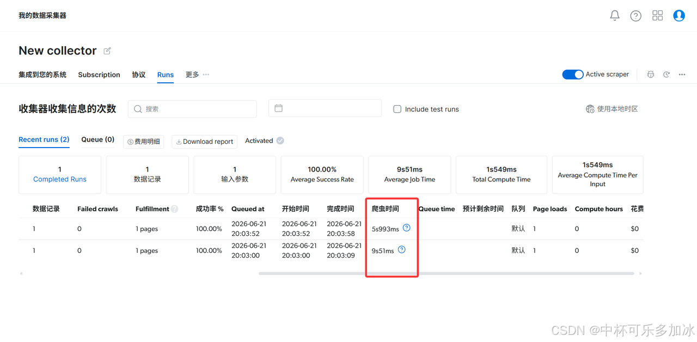Click the 成功率 % column header
697x342 pixels.
pyautogui.click(x=210, y=209)
